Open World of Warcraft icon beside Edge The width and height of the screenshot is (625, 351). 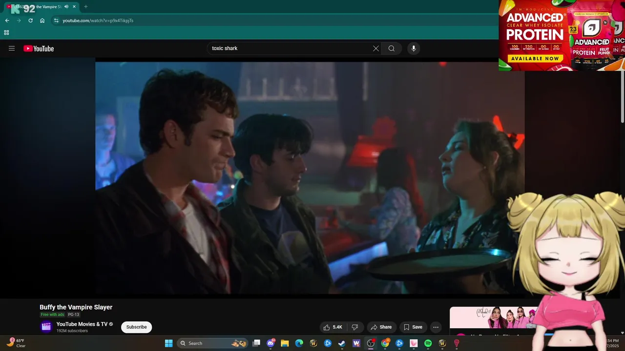(313, 343)
